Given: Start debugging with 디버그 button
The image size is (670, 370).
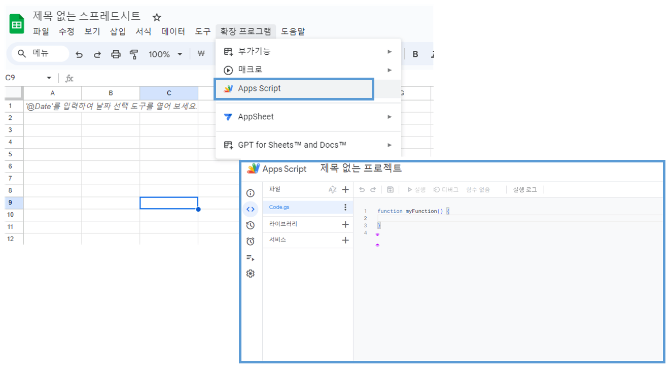Looking at the screenshot, I should coord(446,189).
